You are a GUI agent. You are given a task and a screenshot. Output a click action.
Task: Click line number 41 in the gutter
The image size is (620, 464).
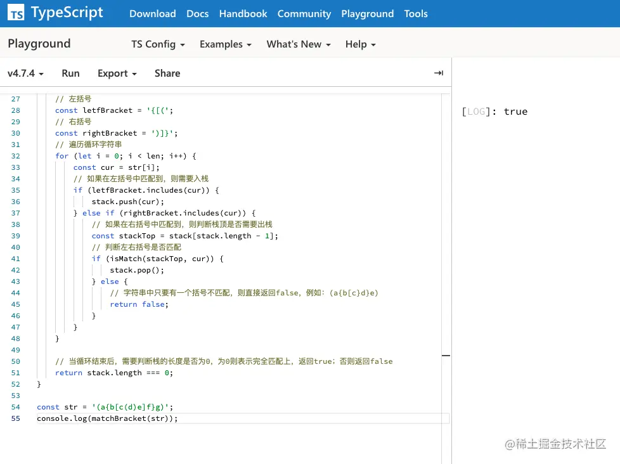15,259
